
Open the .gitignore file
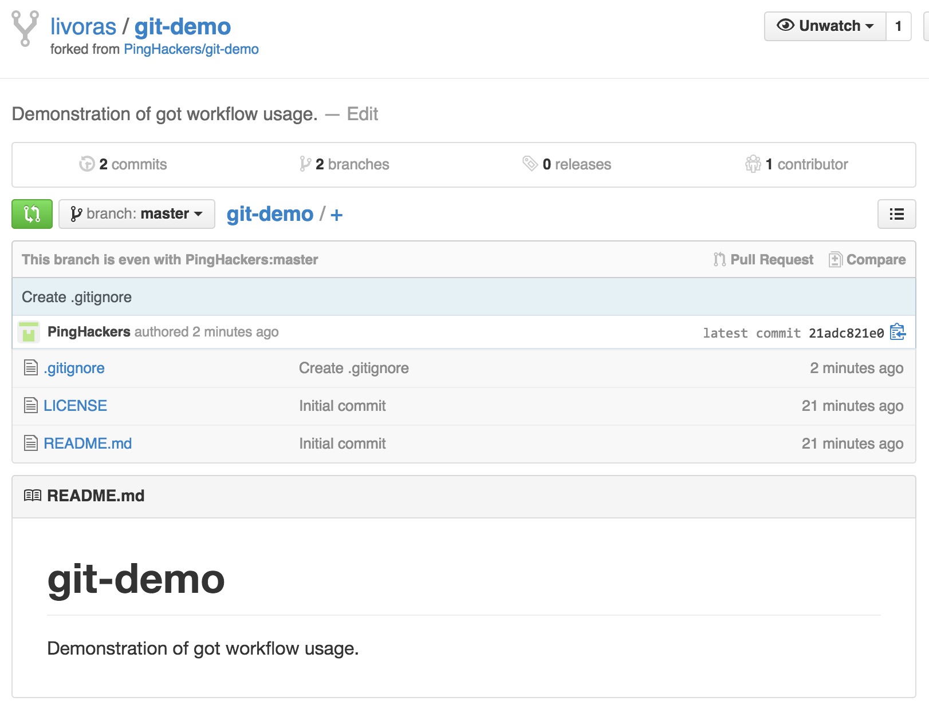(x=74, y=368)
